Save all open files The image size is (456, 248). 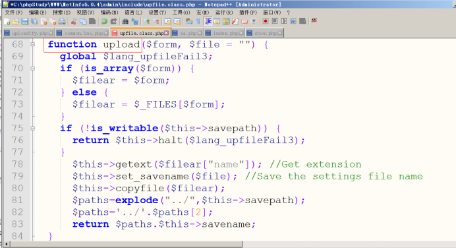pyautogui.click(x=34, y=21)
